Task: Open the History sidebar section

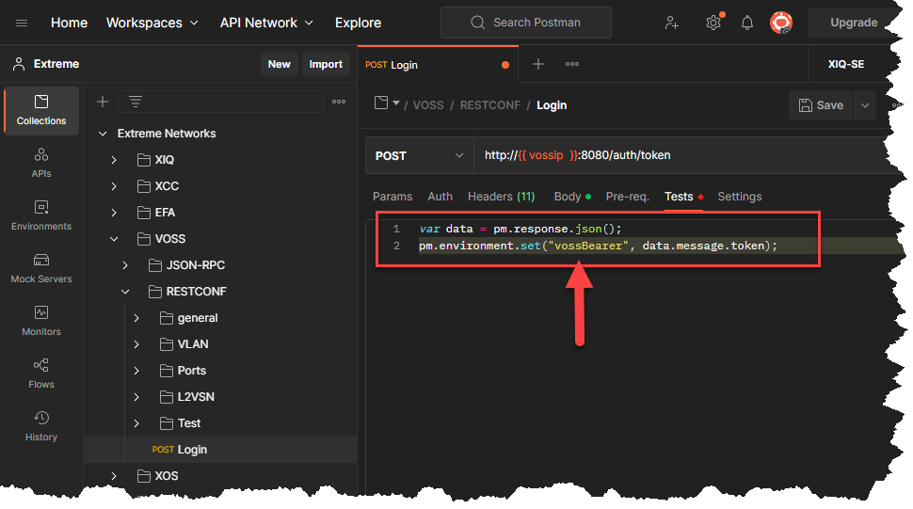Action: [x=41, y=426]
